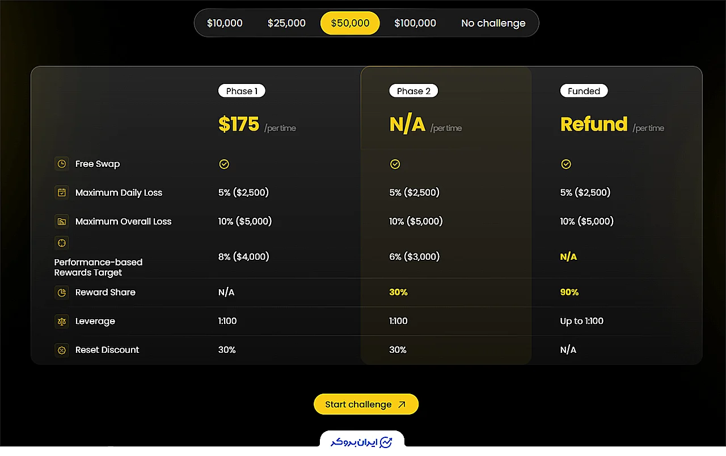Click Phase 1 Reset Discount 30%
Screen dimensions: 726x456
227,350
